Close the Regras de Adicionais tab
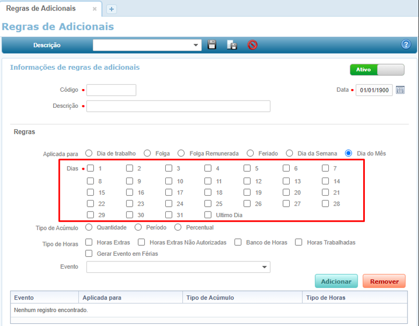 [x=94, y=9]
